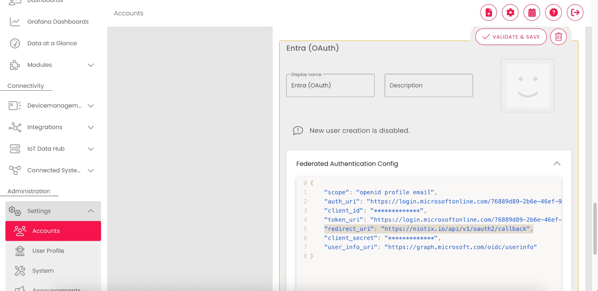Click the Validate & Save button
This screenshot has height=291, width=598.
[511, 37]
